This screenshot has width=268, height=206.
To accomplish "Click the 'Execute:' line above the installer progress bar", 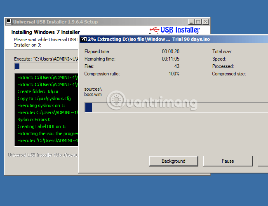I will 46,59.
